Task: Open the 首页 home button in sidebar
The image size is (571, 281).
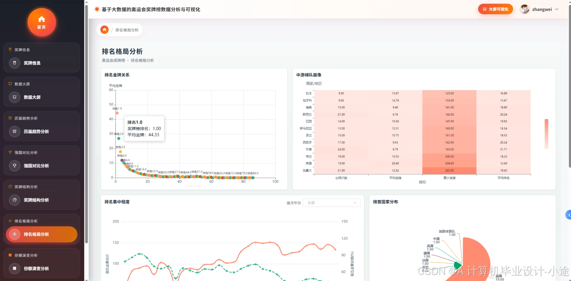Action: click(41, 22)
